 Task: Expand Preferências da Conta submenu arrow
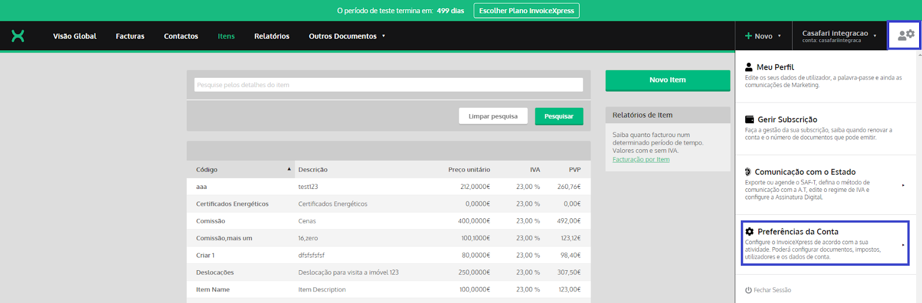[903, 245]
